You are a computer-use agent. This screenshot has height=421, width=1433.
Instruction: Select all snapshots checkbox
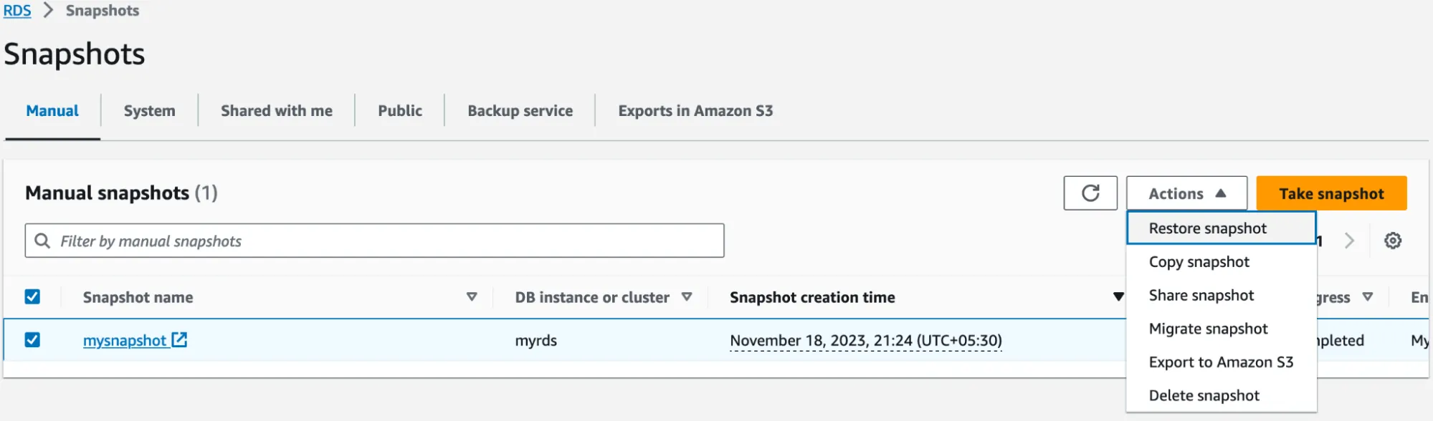coord(32,296)
